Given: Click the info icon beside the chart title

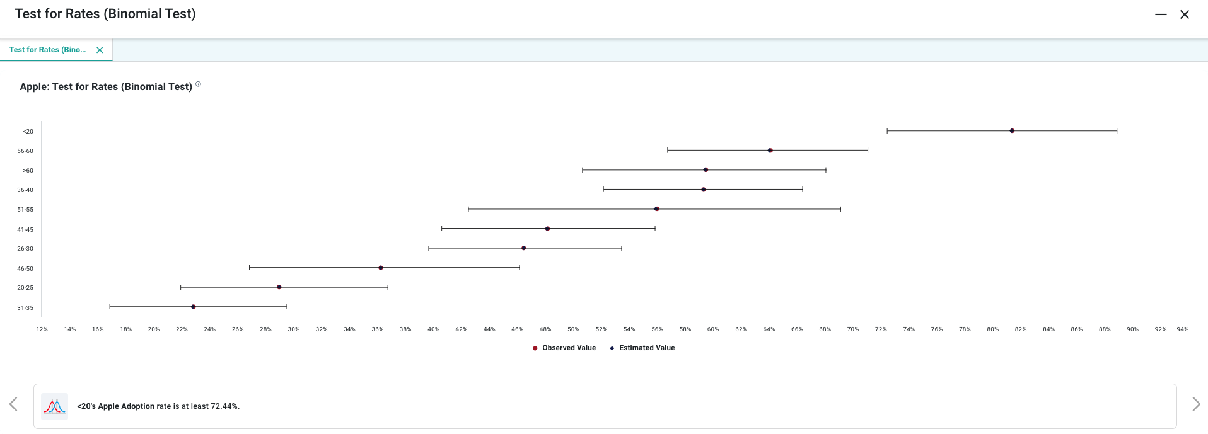Looking at the screenshot, I should pos(198,84).
